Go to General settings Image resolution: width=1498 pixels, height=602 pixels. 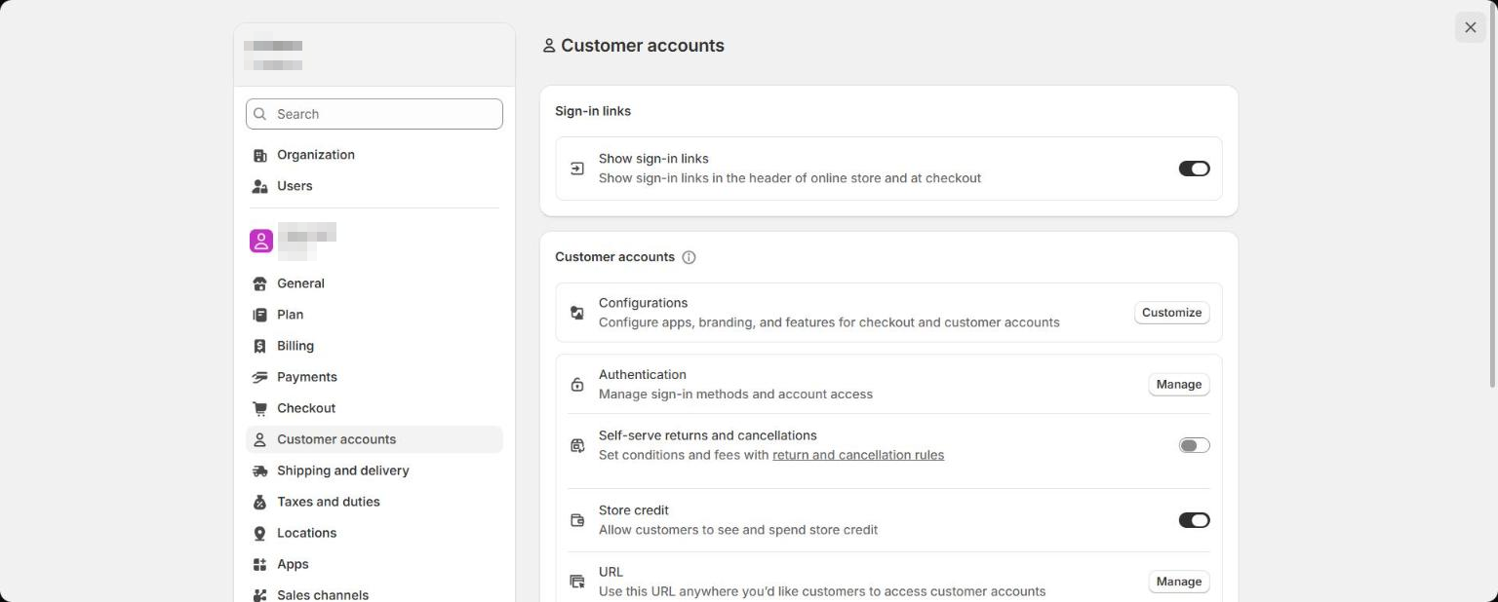(x=374, y=283)
